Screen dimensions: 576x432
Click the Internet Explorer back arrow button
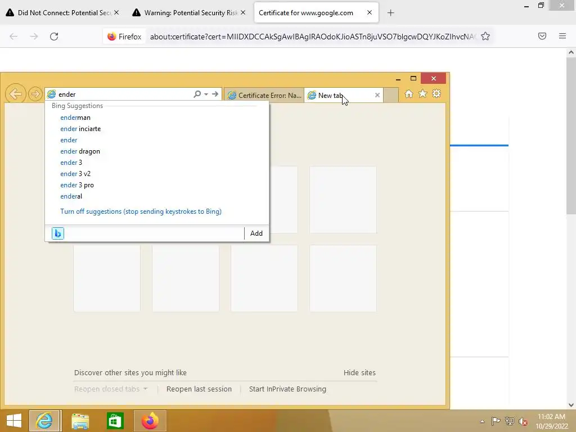pyautogui.click(x=16, y=94)
